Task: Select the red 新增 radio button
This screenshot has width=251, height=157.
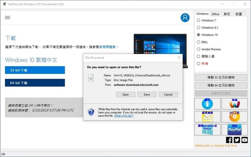Action: pyautogui.click(x=198, y=64)
